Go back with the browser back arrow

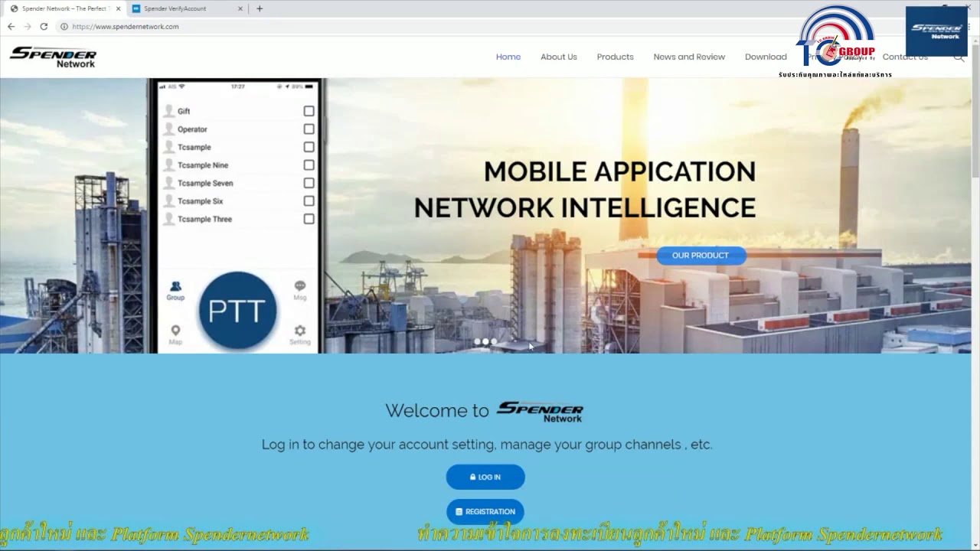11,26
